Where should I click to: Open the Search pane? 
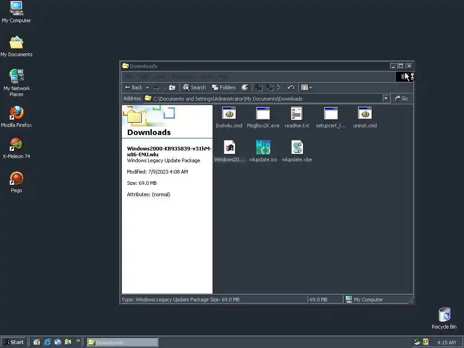click(194, 87)
